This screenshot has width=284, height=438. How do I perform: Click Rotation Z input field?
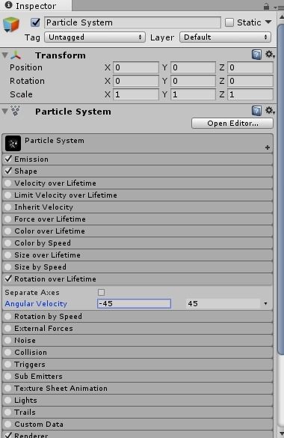(x=250, y=81)
